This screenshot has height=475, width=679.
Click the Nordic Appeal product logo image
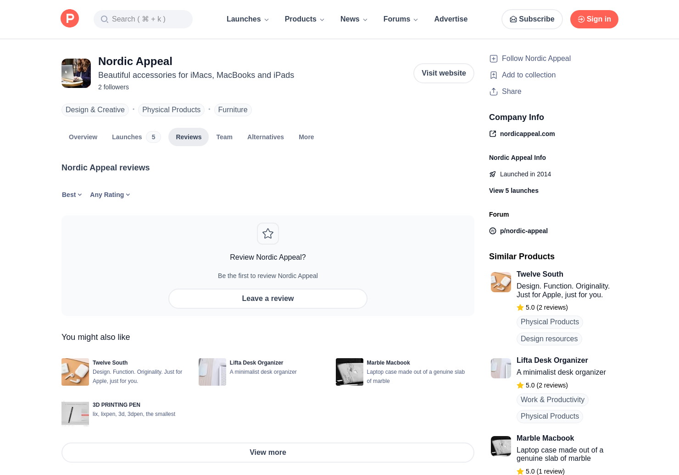(76, 73)
